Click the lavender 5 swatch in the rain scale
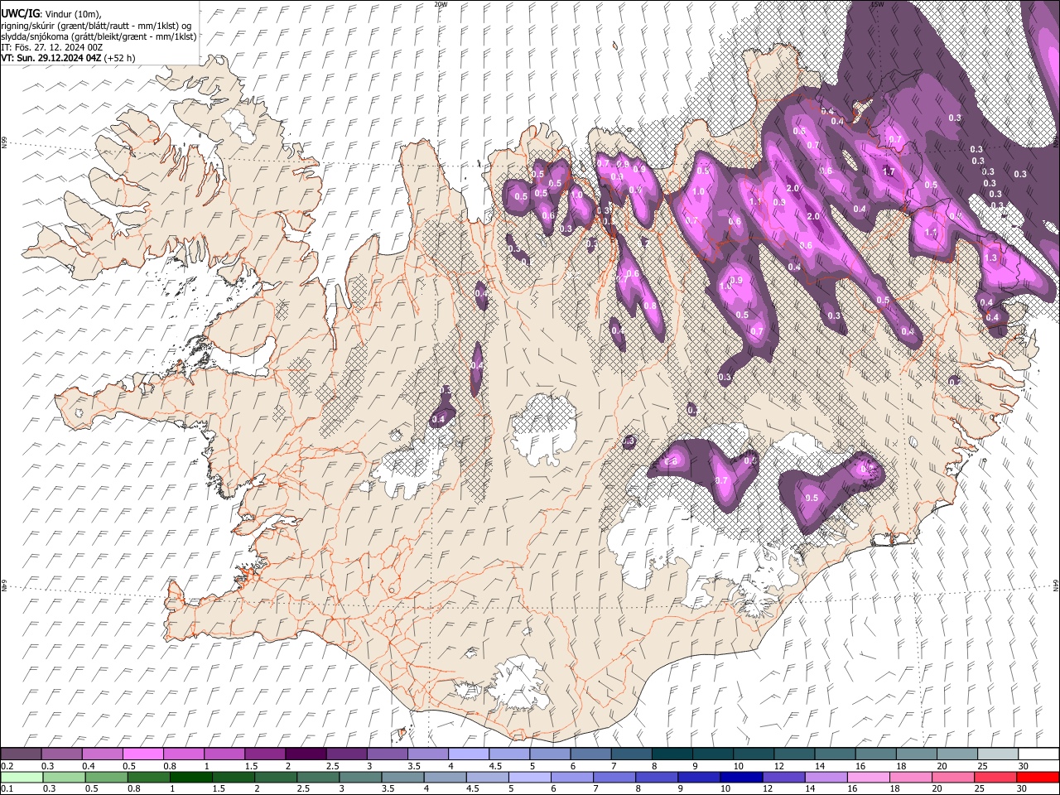 530,777
